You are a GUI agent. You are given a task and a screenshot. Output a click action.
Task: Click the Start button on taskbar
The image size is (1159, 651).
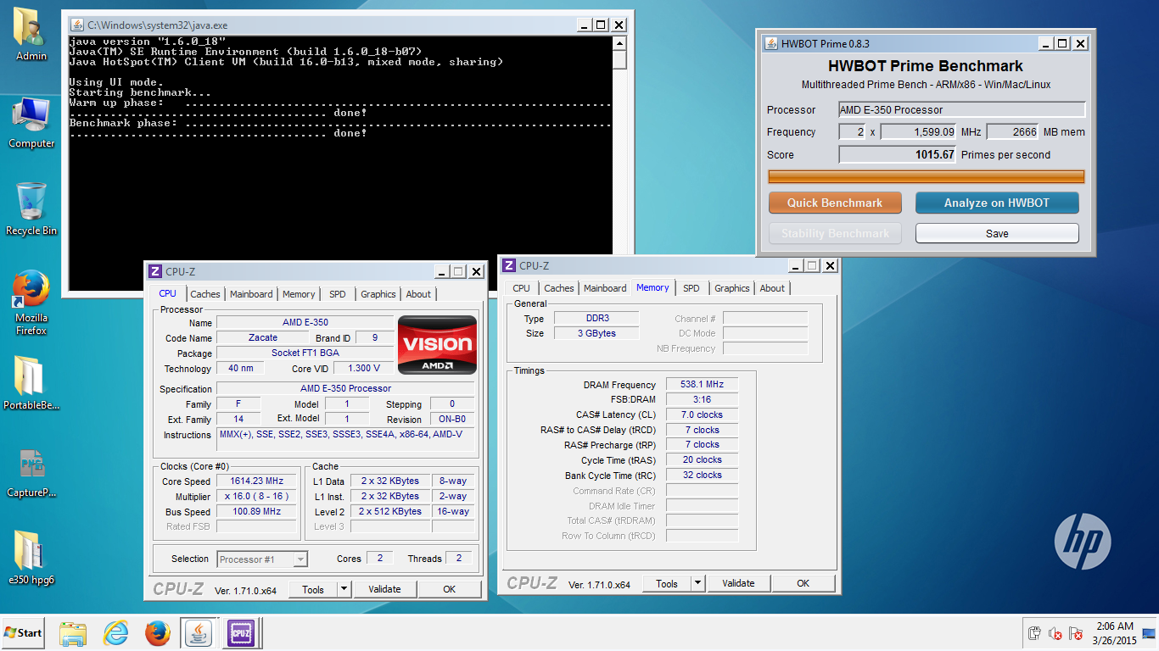click(x=24, y=632)
